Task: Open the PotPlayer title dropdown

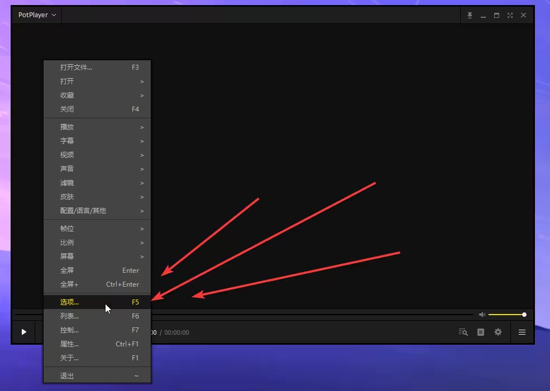Action: coord(37,15)
